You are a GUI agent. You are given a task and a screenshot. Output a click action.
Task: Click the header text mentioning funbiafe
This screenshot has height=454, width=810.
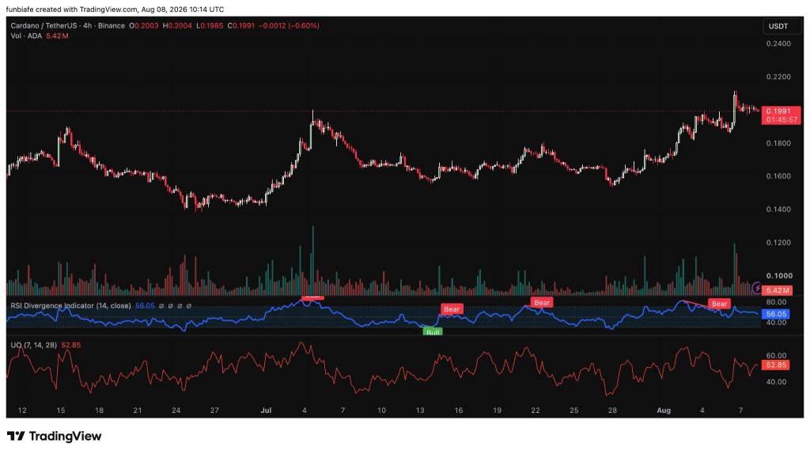115,9
